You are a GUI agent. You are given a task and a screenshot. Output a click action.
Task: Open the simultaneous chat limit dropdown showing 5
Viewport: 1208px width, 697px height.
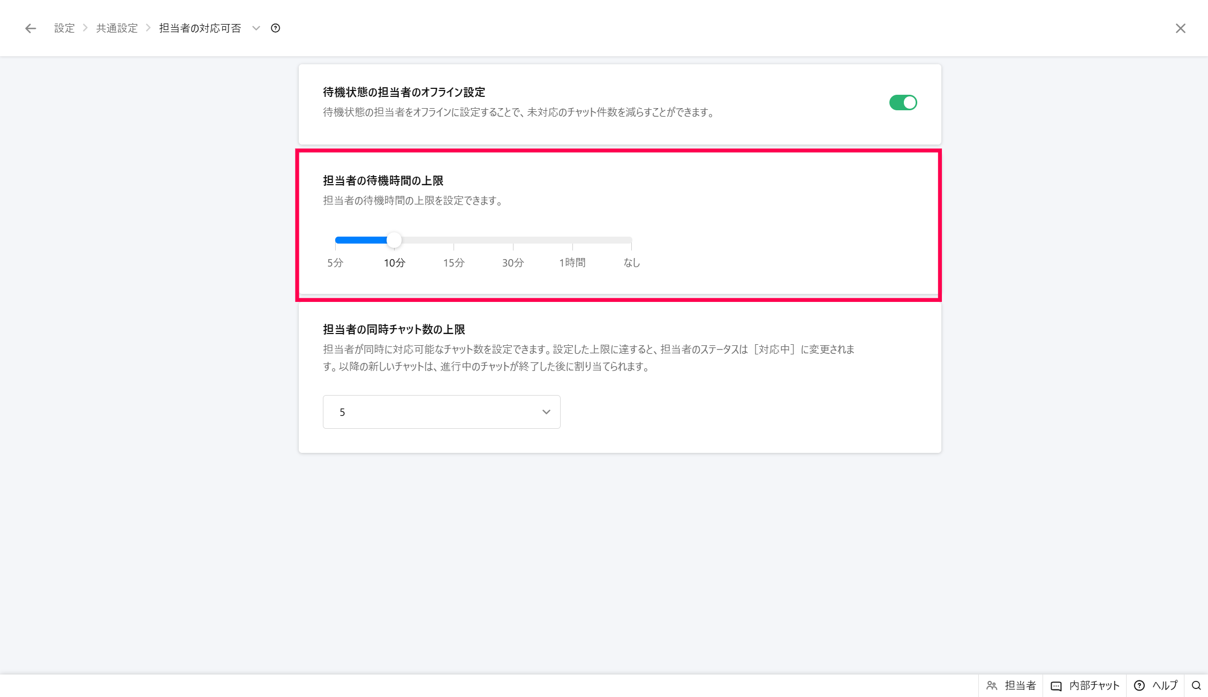point(441,412)
